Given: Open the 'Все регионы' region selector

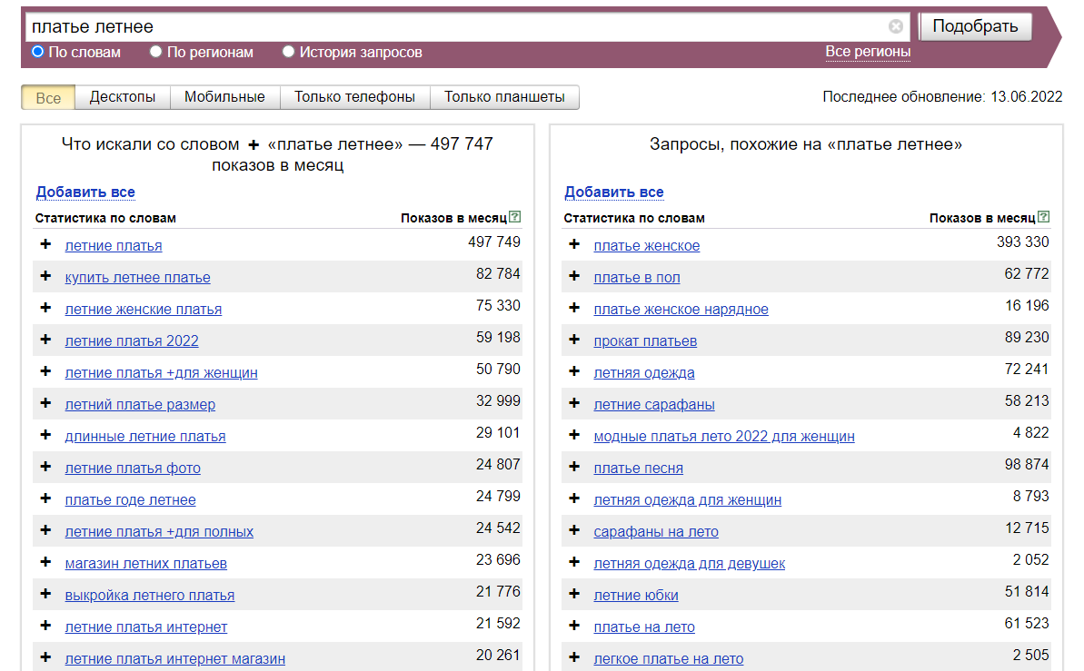Looking at the screenshot, I should coord(868,52).
